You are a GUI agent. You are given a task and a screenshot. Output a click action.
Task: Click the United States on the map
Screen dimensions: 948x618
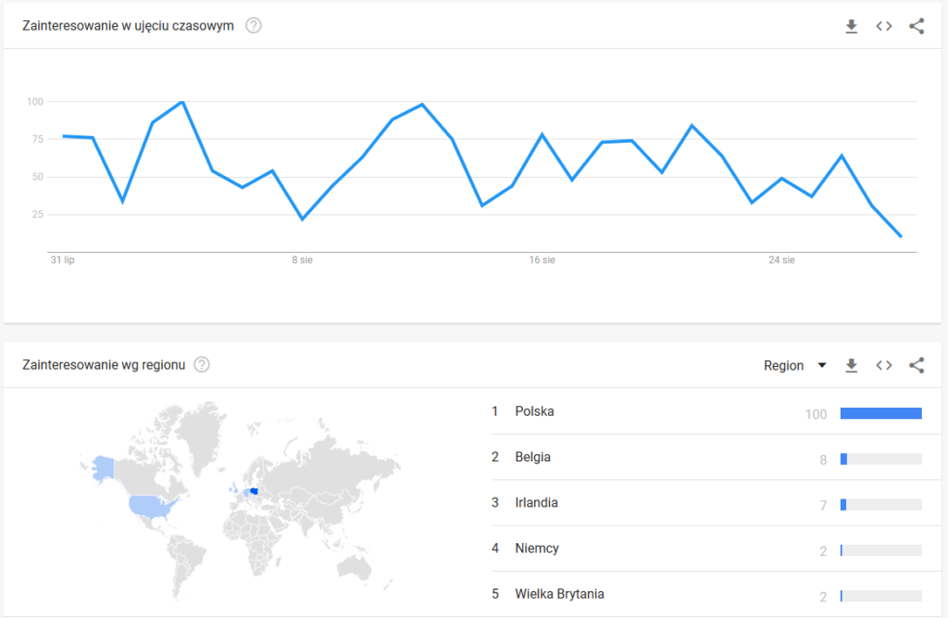(151, 506)
